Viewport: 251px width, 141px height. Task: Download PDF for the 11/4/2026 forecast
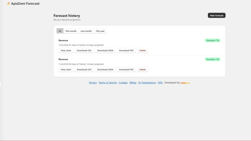click(x=126, y=70)
